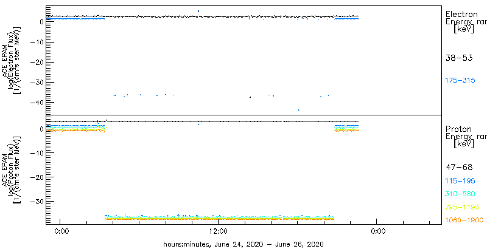The image size is (487, 249).
Task: Click the 'Electron' legend heading
Action: 461,14
